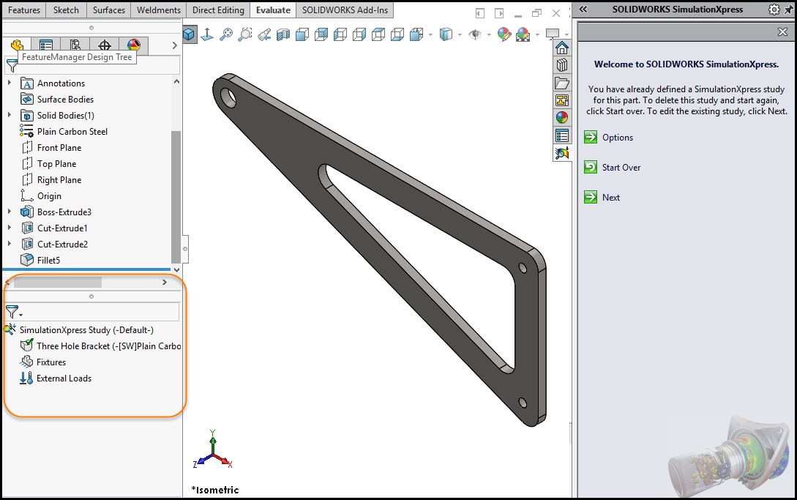This screenshot has height=500, width=797.
Task: Select the Normal To view icon
Action: [x=207, y=34]
